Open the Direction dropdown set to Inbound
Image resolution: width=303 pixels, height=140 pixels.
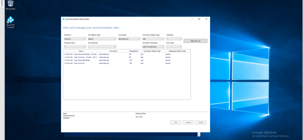[x=75, y=39]
